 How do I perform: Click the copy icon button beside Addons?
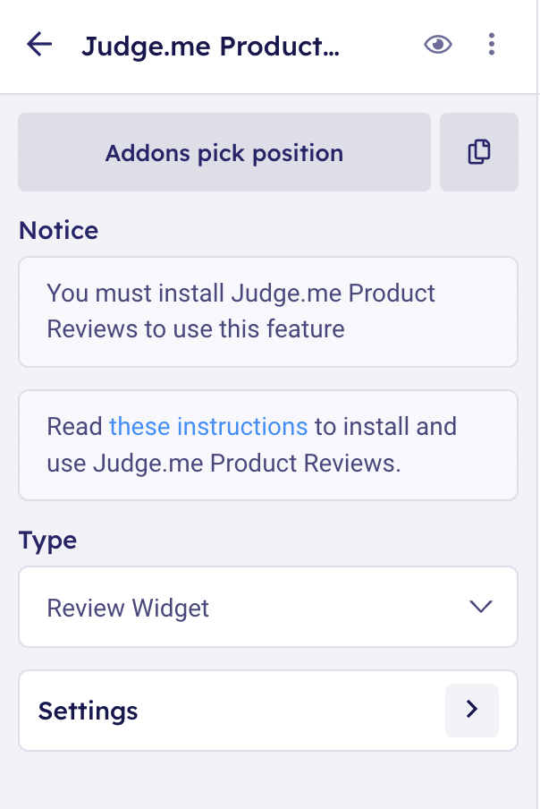(479, 152)
